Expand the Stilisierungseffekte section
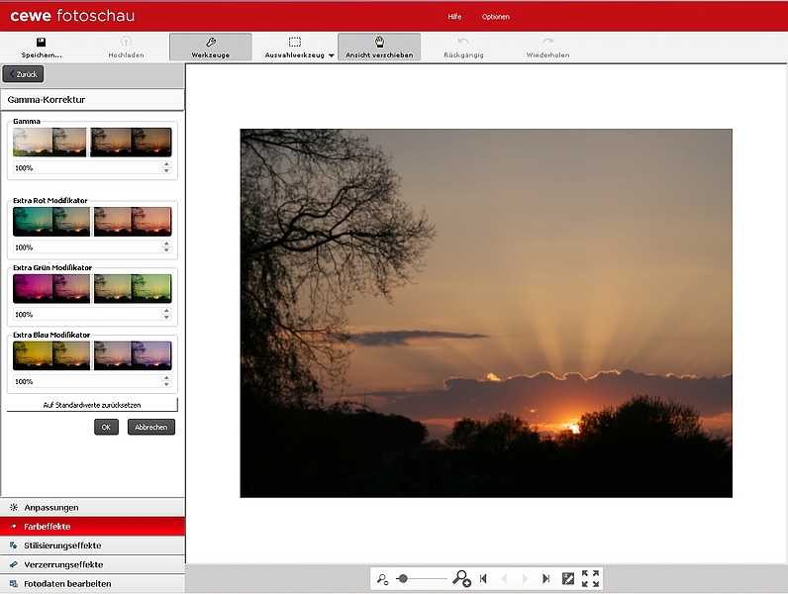The image size is (788, 594). coord(92,545)
